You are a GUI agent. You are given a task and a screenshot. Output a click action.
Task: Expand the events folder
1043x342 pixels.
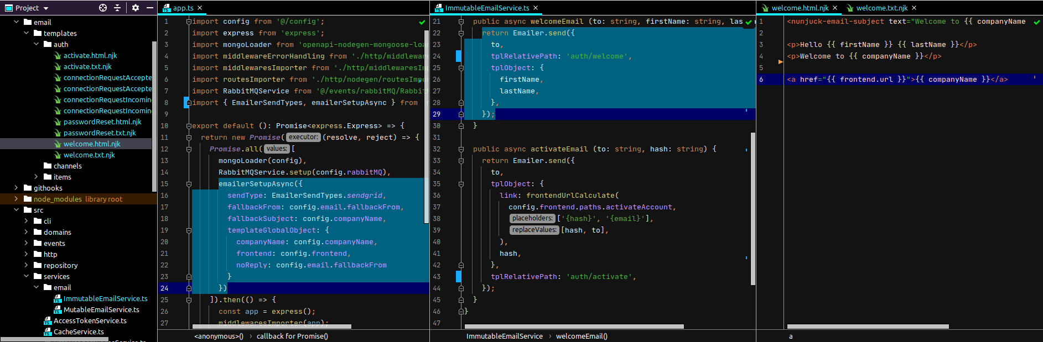[26, 243]
